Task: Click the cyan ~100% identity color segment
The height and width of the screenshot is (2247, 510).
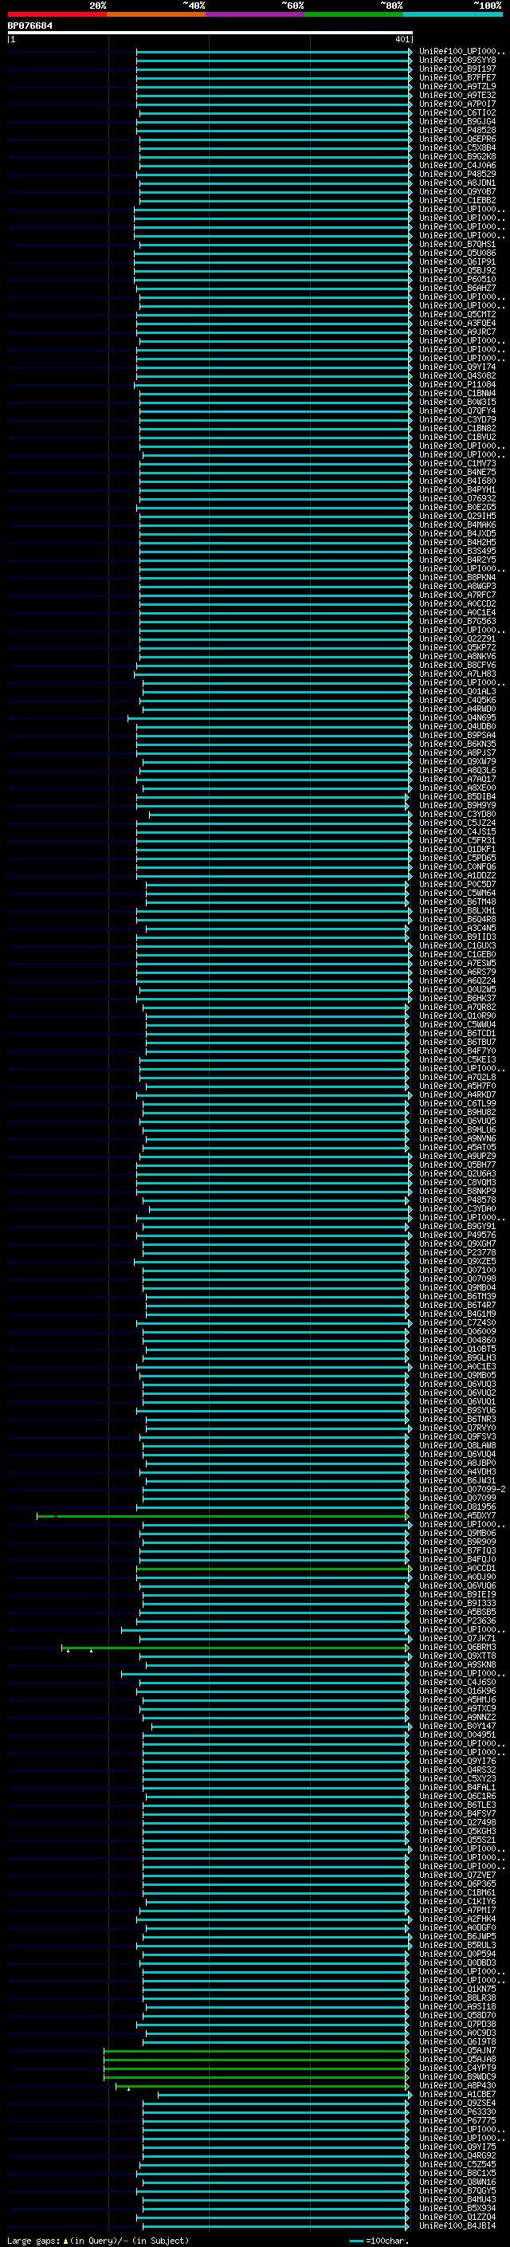Action: click(x=453, y=14)
